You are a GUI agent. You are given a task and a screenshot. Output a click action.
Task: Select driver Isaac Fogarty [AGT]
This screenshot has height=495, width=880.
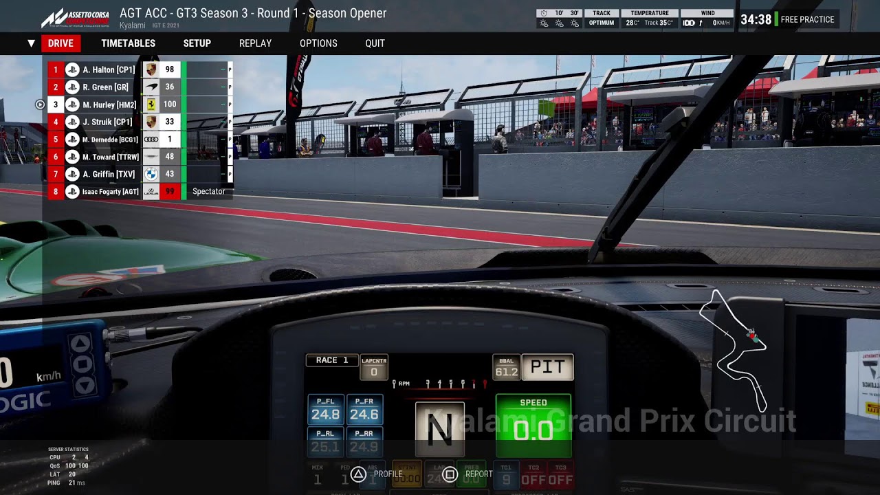110,192
